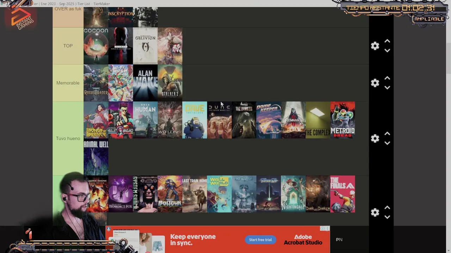Pick the Metroid Dread cover
Image resolution: width=451 pixels, height=253 pixels.
tap(342, 120)
